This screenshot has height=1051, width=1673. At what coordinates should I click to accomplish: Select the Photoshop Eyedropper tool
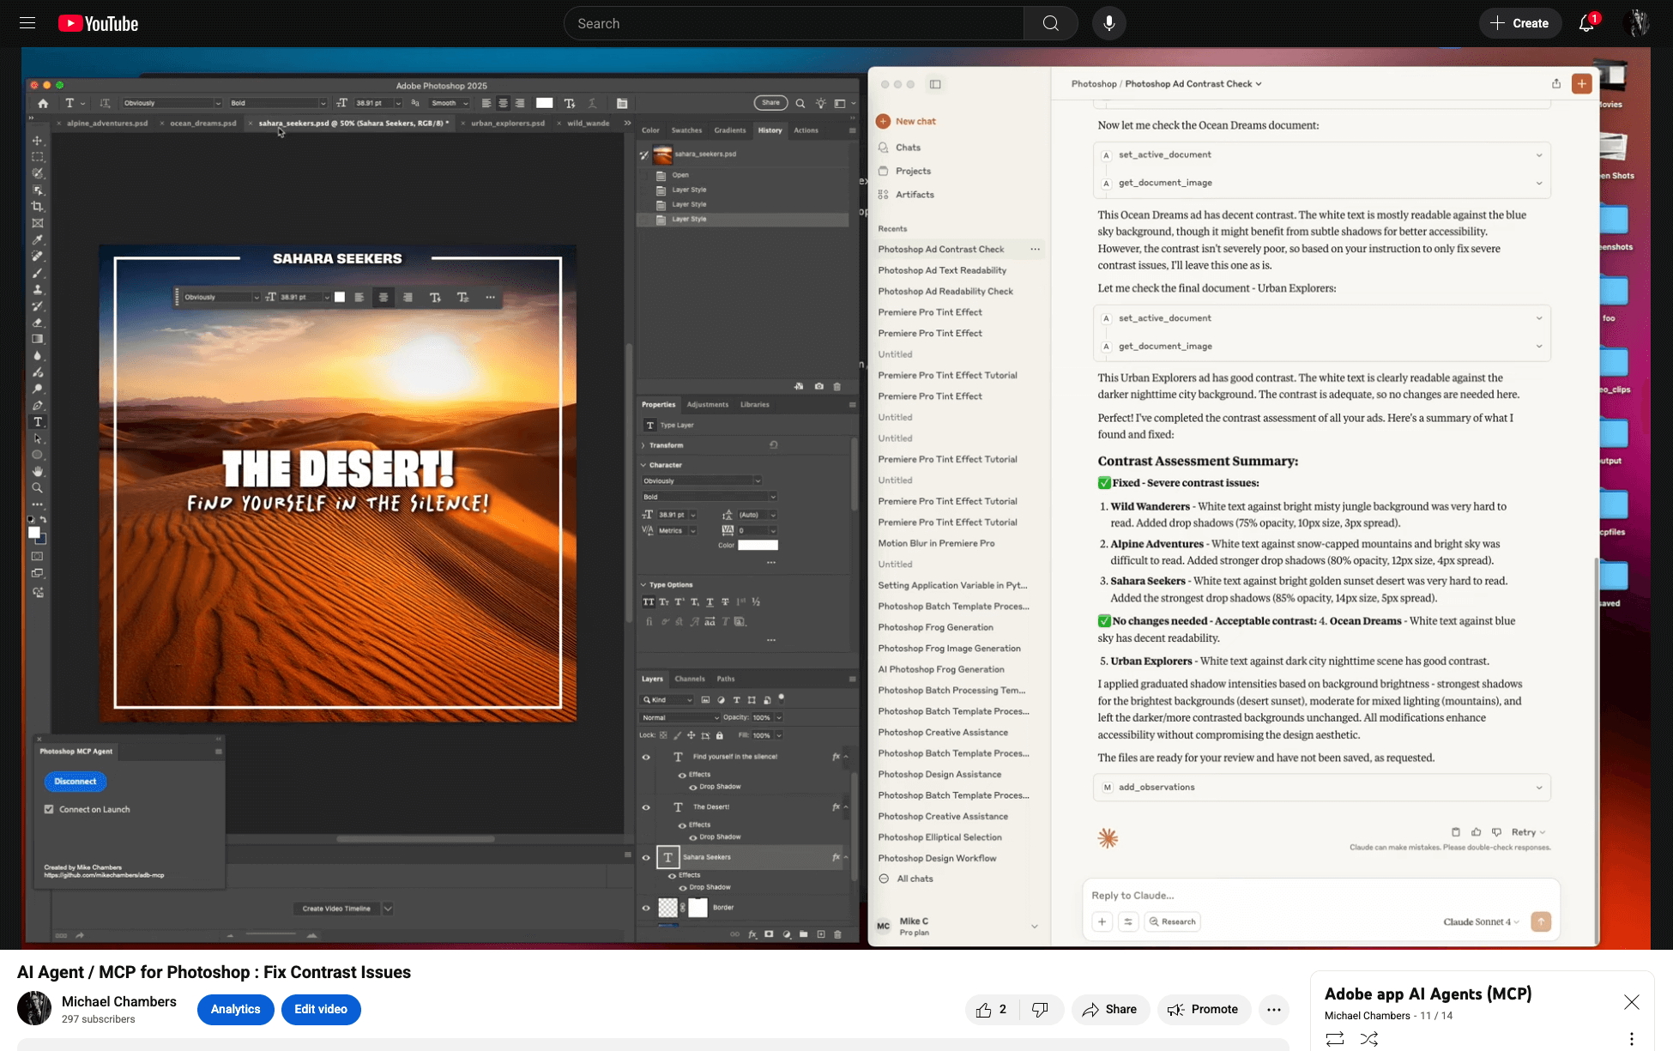click(x=37, y=239)
